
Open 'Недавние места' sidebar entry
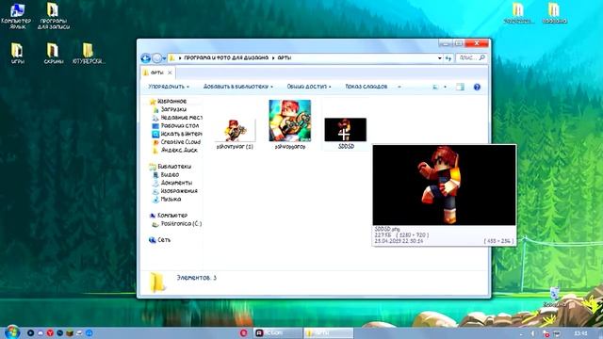tap(177, 118)
